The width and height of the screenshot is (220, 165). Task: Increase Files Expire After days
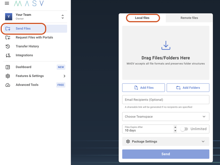[175, 127]
